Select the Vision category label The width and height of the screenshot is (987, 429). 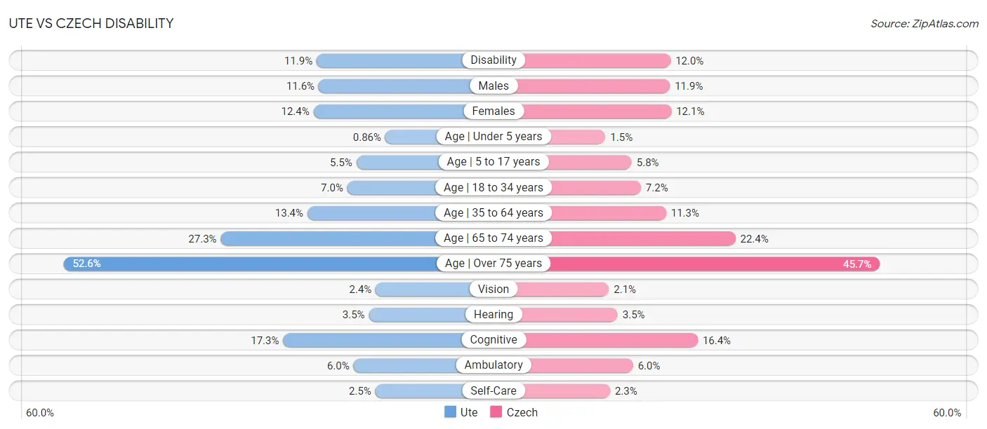(493, 289)
